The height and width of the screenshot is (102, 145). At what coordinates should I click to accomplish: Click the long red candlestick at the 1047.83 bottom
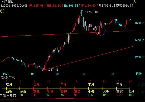(45, 67)
